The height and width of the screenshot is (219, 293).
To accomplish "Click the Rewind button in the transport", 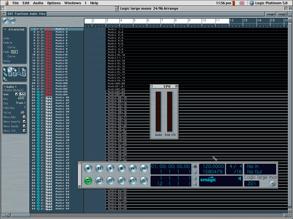I will [133, 169].
